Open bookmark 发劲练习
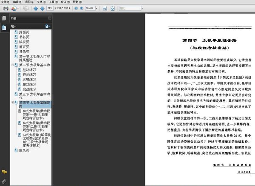The height and width of the screenshot is (186, 255). coord(29,89)
